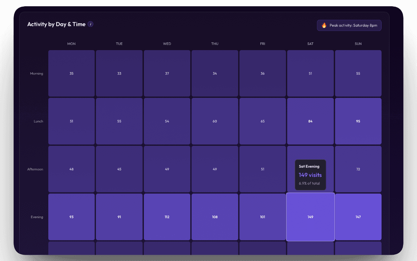This screenshot has height=261, width=417.
Task: Click the Sunday Lunch cell showing 95
Action: [x=358, y=121]
